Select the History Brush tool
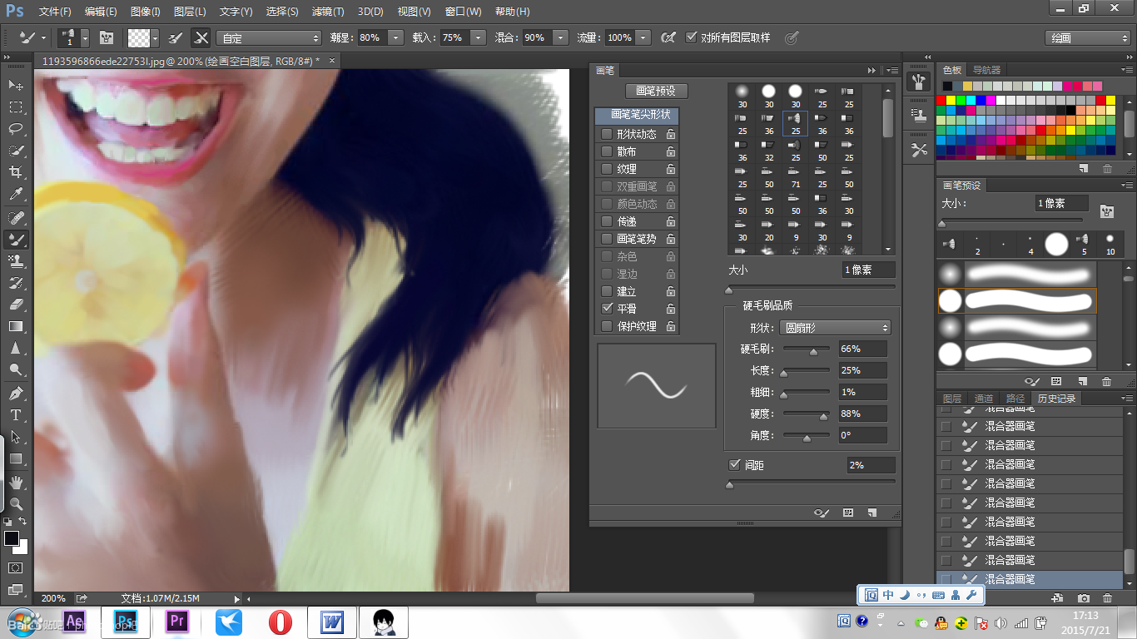This screenshot has height=639, width=1137. 16,283
